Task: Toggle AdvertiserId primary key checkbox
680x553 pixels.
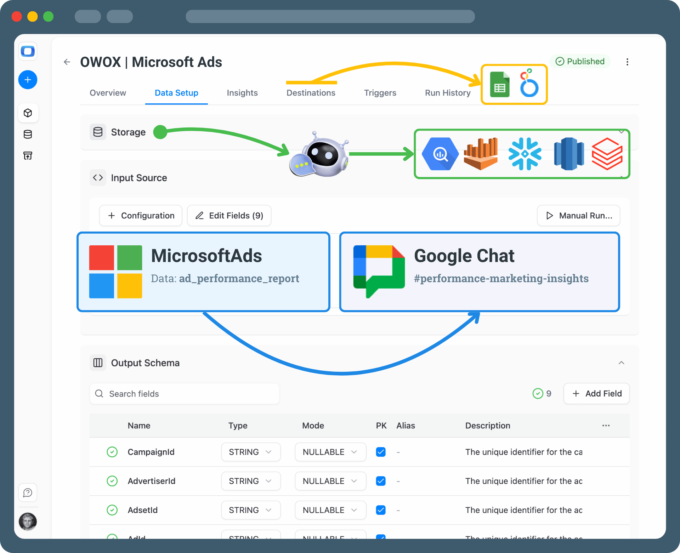Action: (381, 481)
